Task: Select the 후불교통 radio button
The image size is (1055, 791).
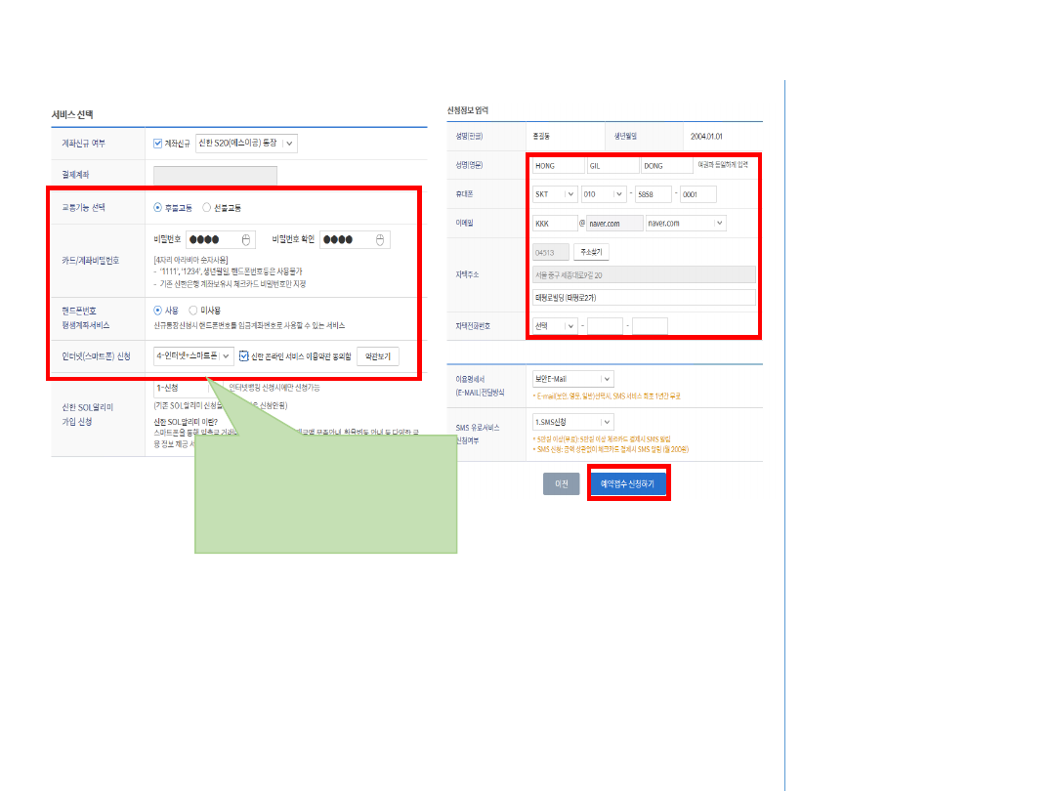Action: point(158,208)
